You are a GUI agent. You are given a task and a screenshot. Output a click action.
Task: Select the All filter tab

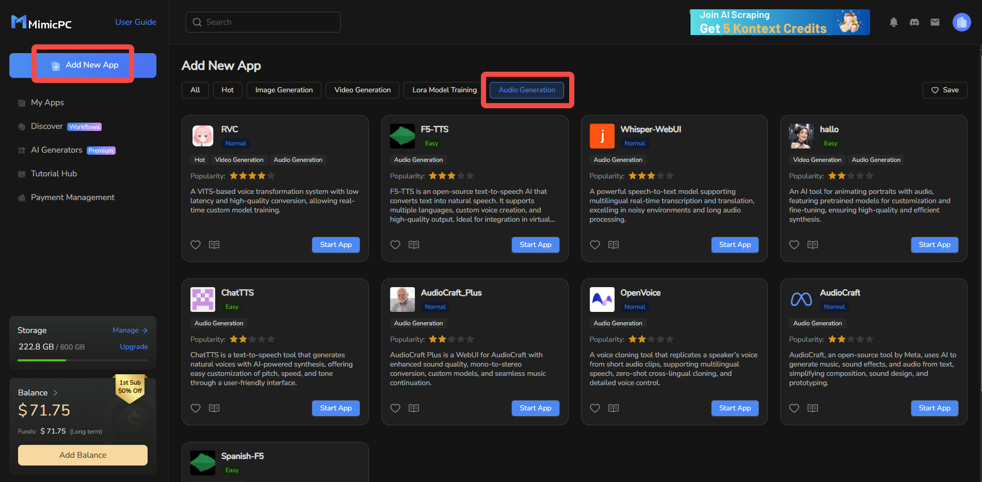pyautogui.click(x=195, y=90)
